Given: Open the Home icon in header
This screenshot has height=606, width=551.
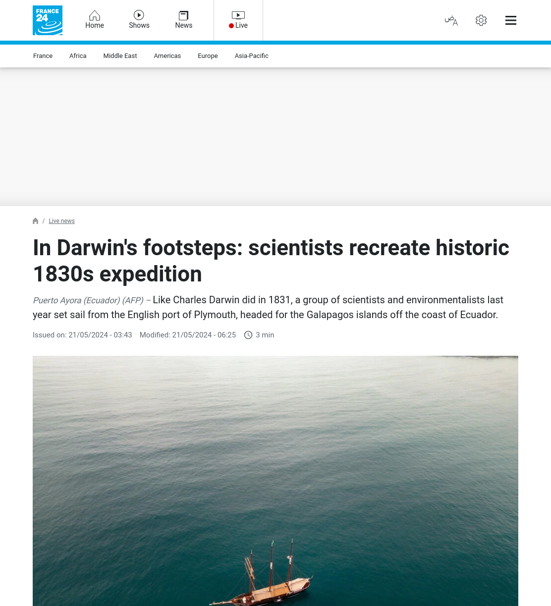Looking at the screenshot, I should (x=95, y=15).
